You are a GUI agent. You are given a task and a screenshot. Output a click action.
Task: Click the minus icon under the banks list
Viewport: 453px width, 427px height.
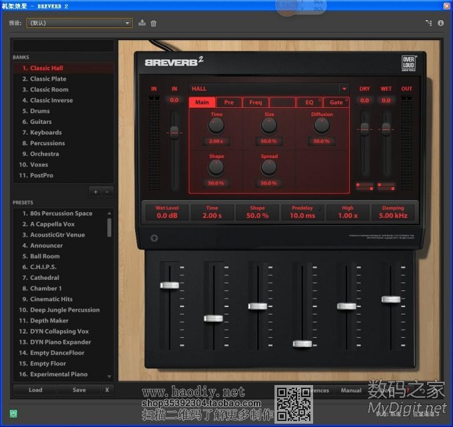tap(107, 191)
